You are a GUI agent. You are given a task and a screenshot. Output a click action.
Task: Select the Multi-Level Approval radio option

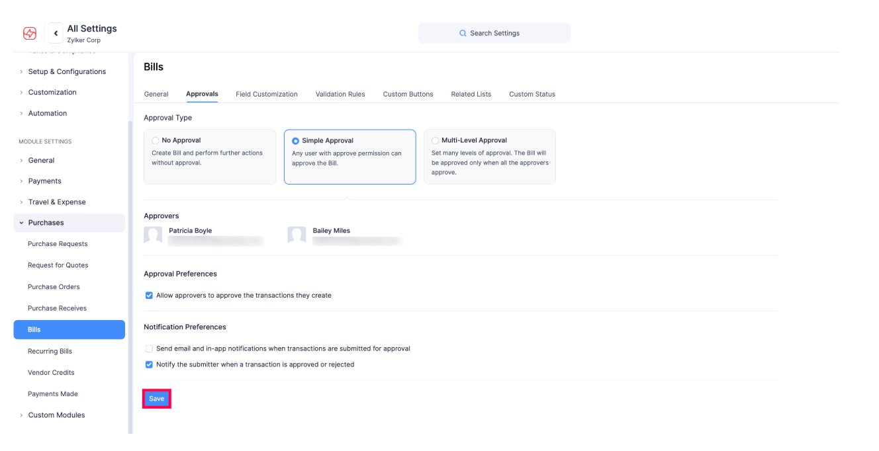435,140
